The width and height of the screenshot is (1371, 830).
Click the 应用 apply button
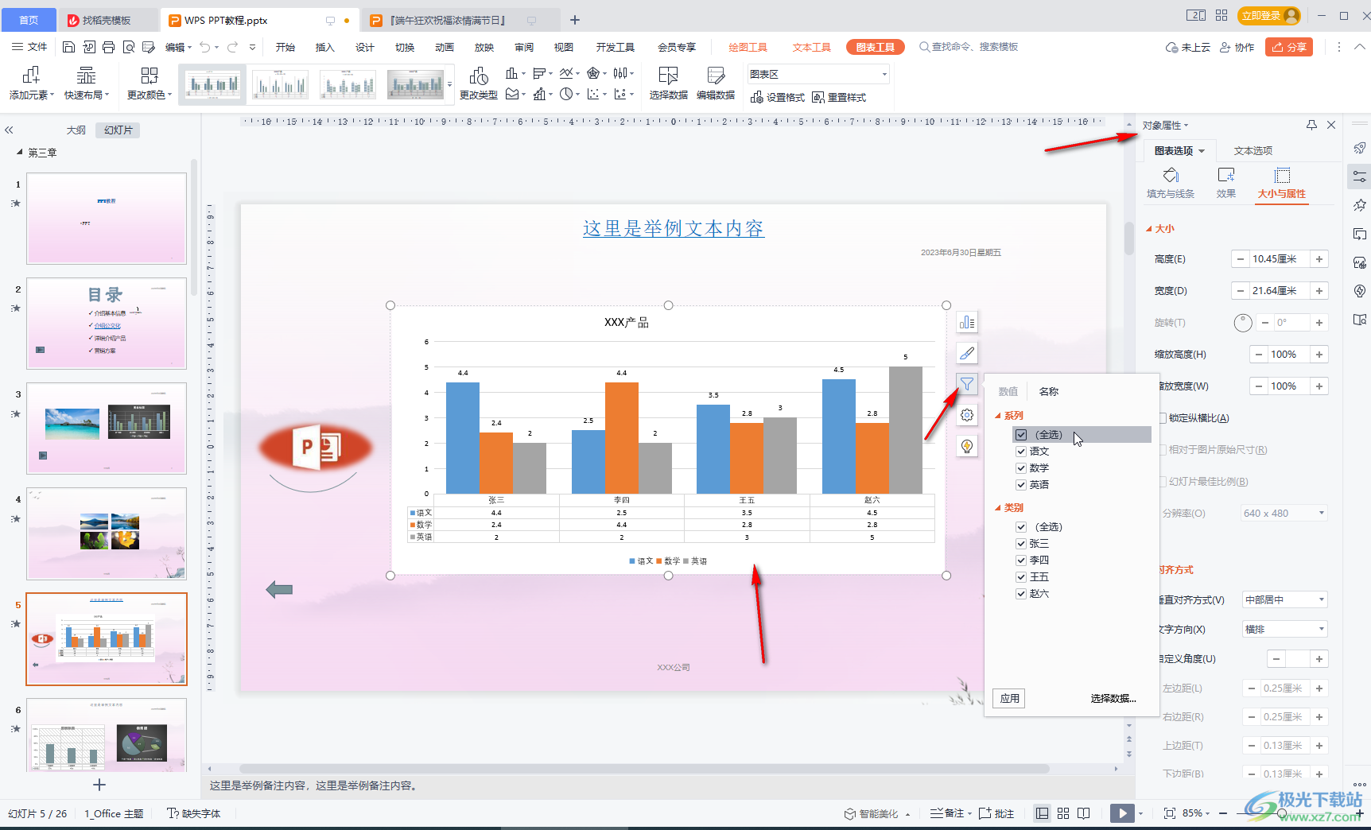tap(1010, 698)
